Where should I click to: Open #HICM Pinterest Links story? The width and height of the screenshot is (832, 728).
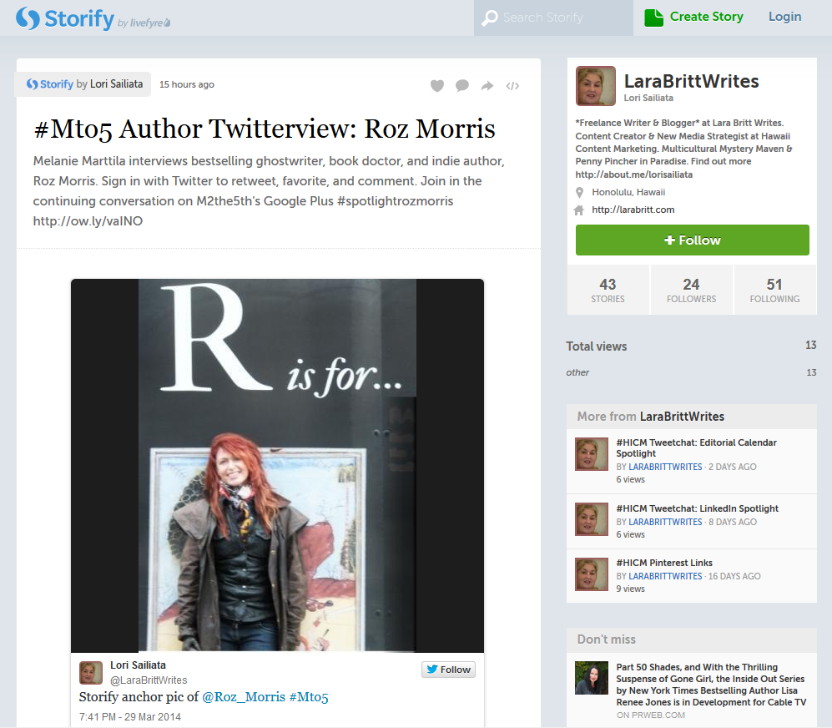(664, 563)
